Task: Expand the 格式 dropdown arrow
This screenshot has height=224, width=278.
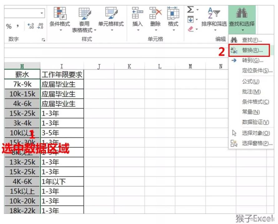Action: (x=174, y=30)
